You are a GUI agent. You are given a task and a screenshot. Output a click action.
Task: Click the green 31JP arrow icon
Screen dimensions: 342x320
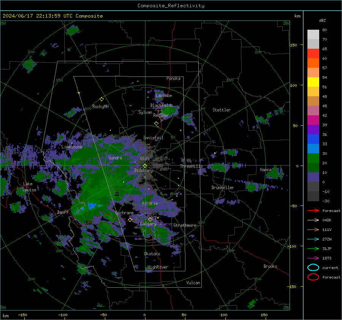[x=313, y=248]
